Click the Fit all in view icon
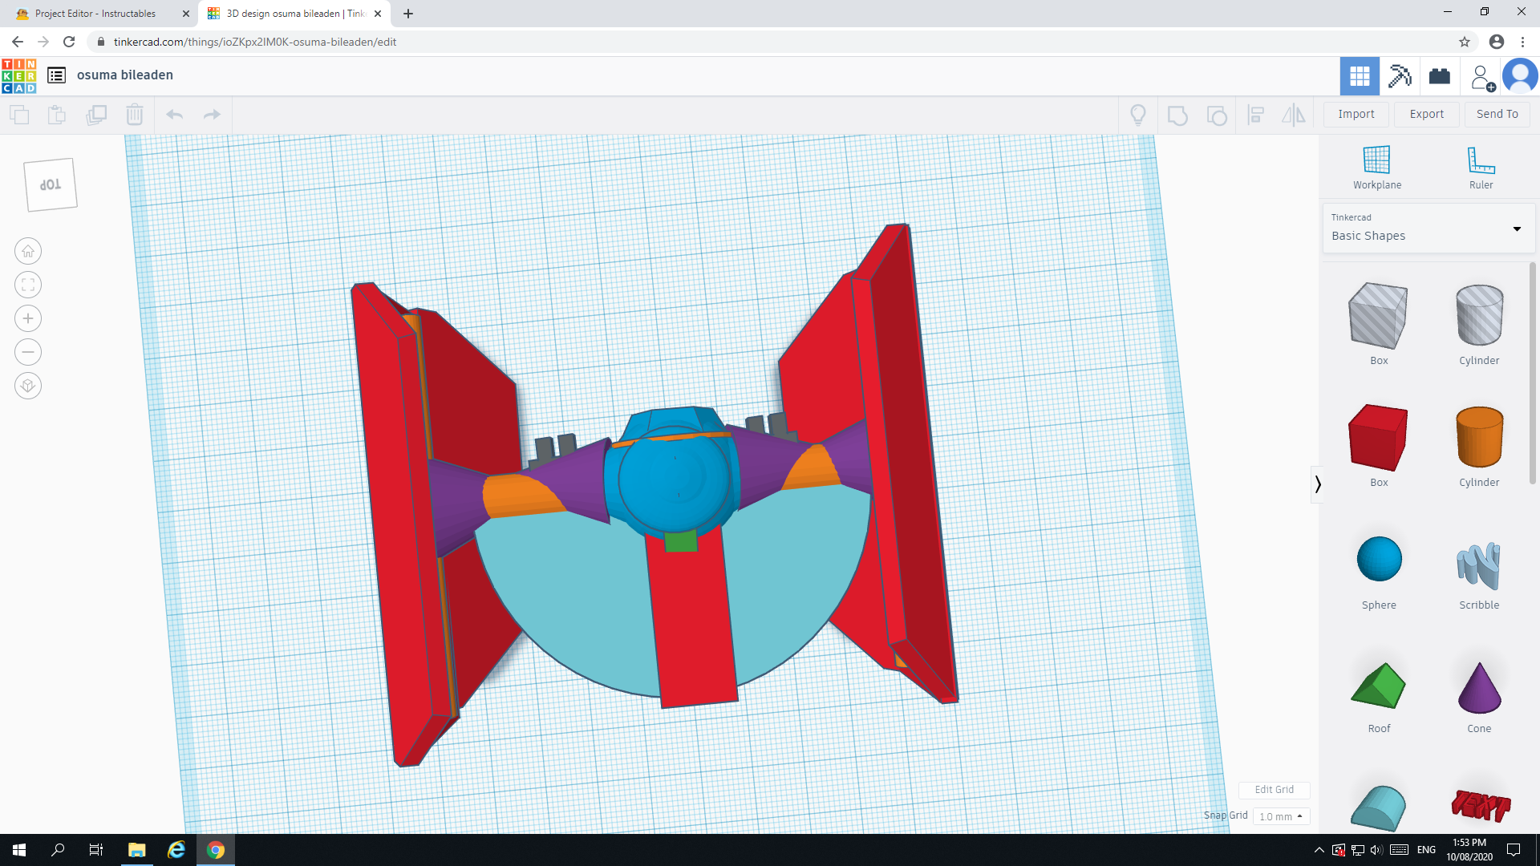This screenshot has height=866, width=1540. (x=28, y=285)
